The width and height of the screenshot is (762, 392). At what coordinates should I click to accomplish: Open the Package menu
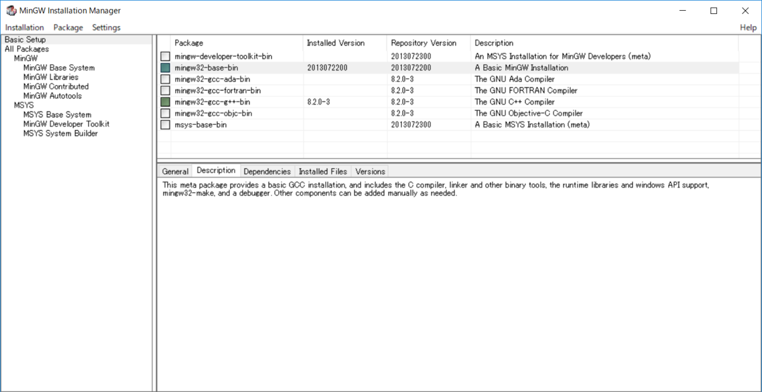click(x=68, y=27)
